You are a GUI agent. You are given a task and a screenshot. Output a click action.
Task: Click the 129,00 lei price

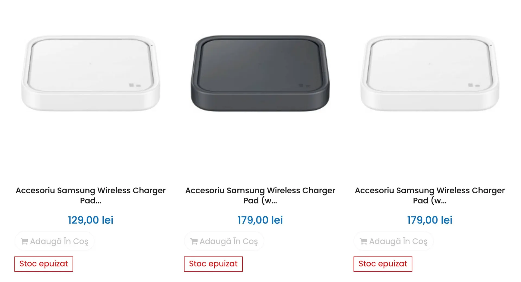pos(91,220)
